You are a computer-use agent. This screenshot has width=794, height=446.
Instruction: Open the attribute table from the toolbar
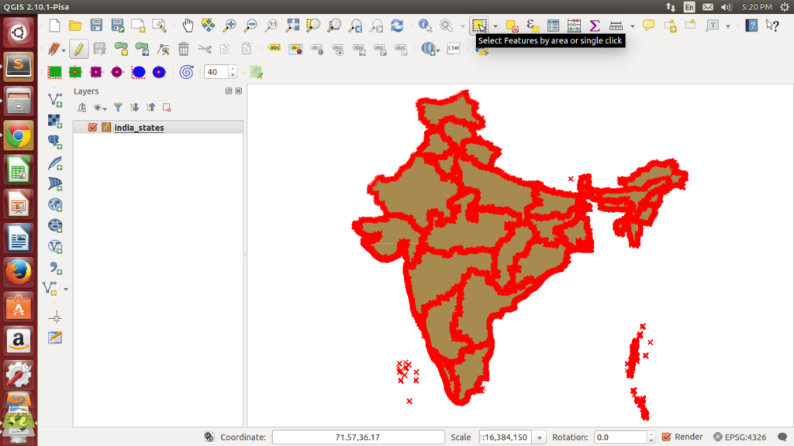551,25
